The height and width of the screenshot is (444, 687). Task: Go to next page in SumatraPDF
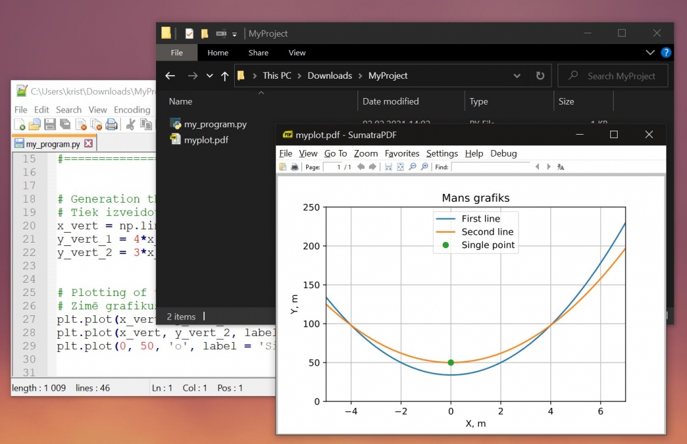pyautogui.click(x=372, y=167)
